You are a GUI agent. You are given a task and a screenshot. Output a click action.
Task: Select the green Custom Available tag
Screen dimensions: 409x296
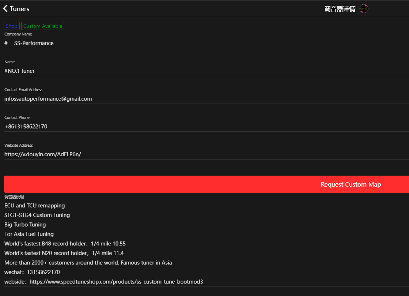coord(43,26)
